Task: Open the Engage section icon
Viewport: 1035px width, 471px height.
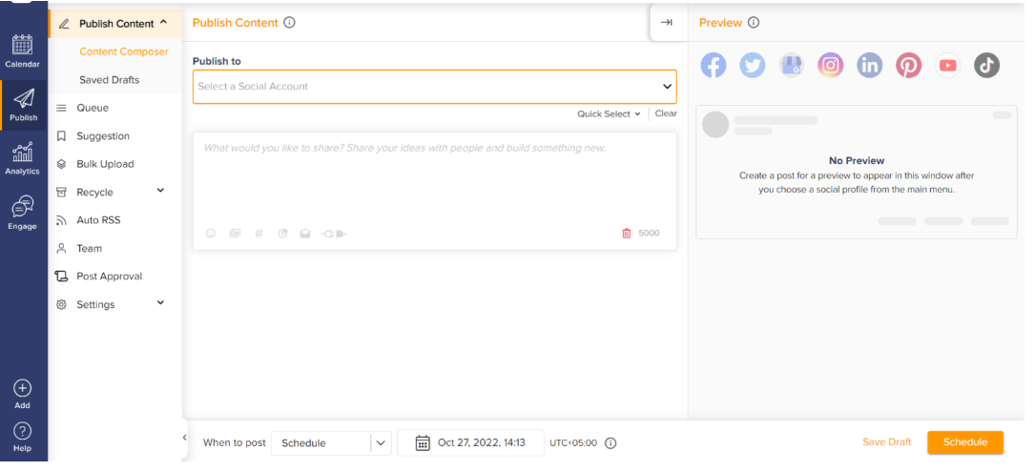Action: click(x=23, y=212)
